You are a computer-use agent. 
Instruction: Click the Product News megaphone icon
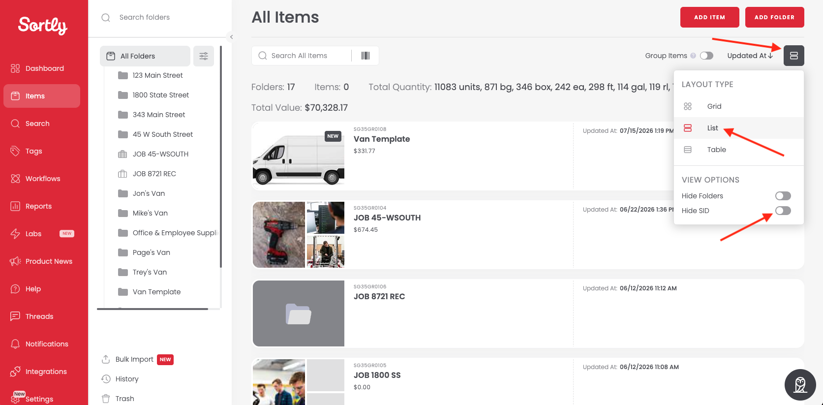[15, 261]
